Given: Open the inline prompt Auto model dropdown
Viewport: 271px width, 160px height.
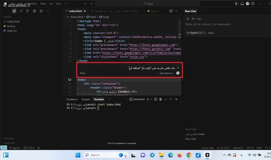Looking at the screenshot, I should [83, 73].
